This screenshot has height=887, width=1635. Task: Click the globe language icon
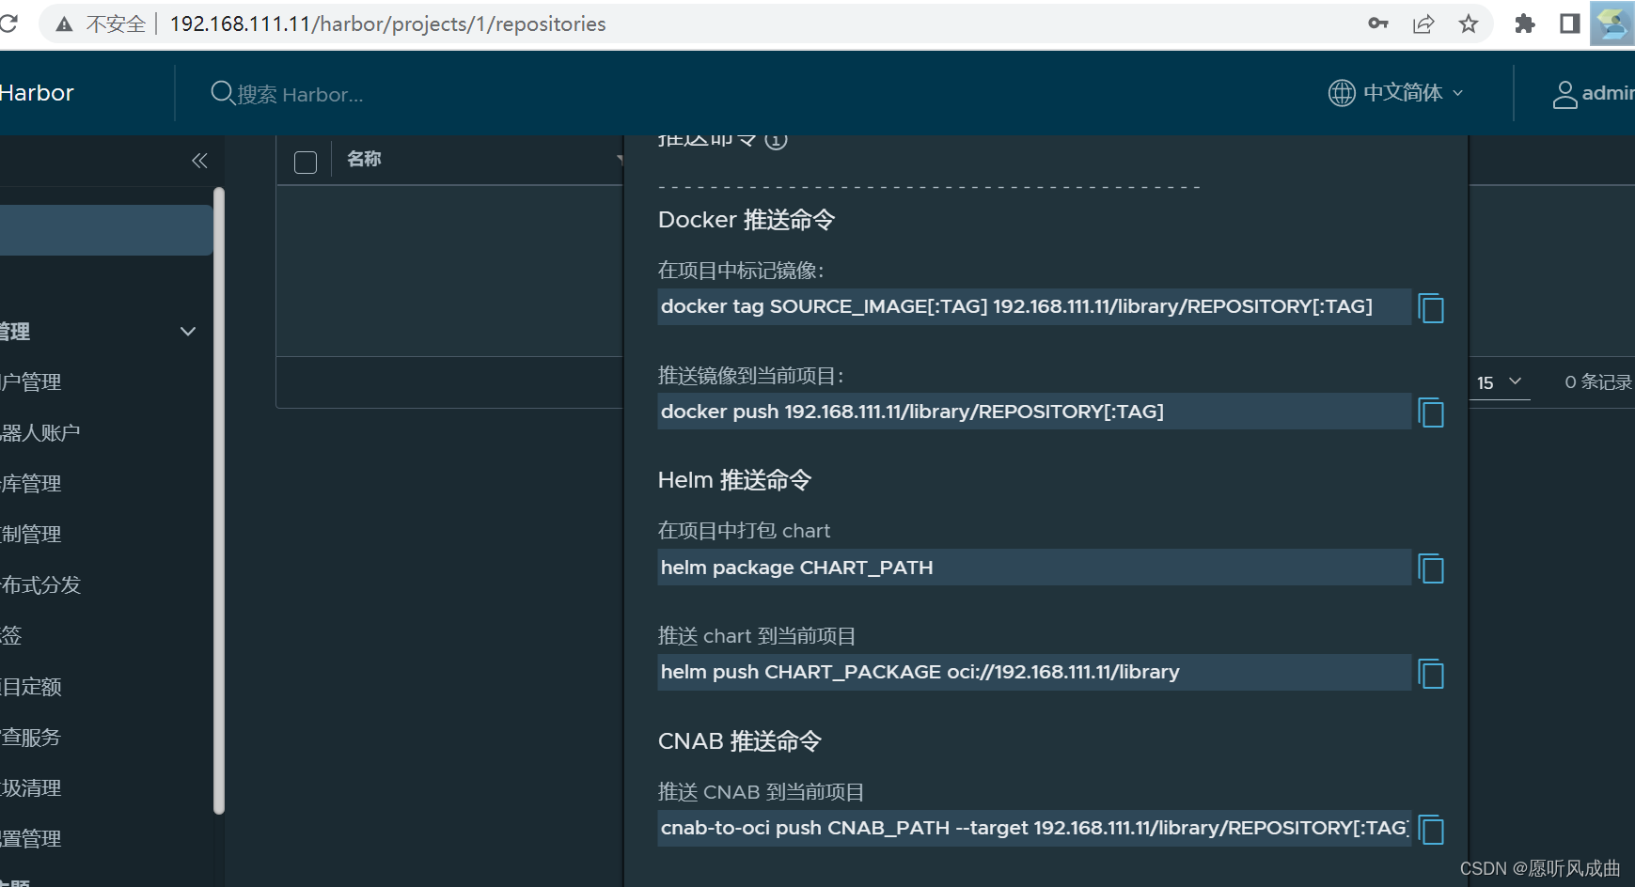[x=1342, y=93]
